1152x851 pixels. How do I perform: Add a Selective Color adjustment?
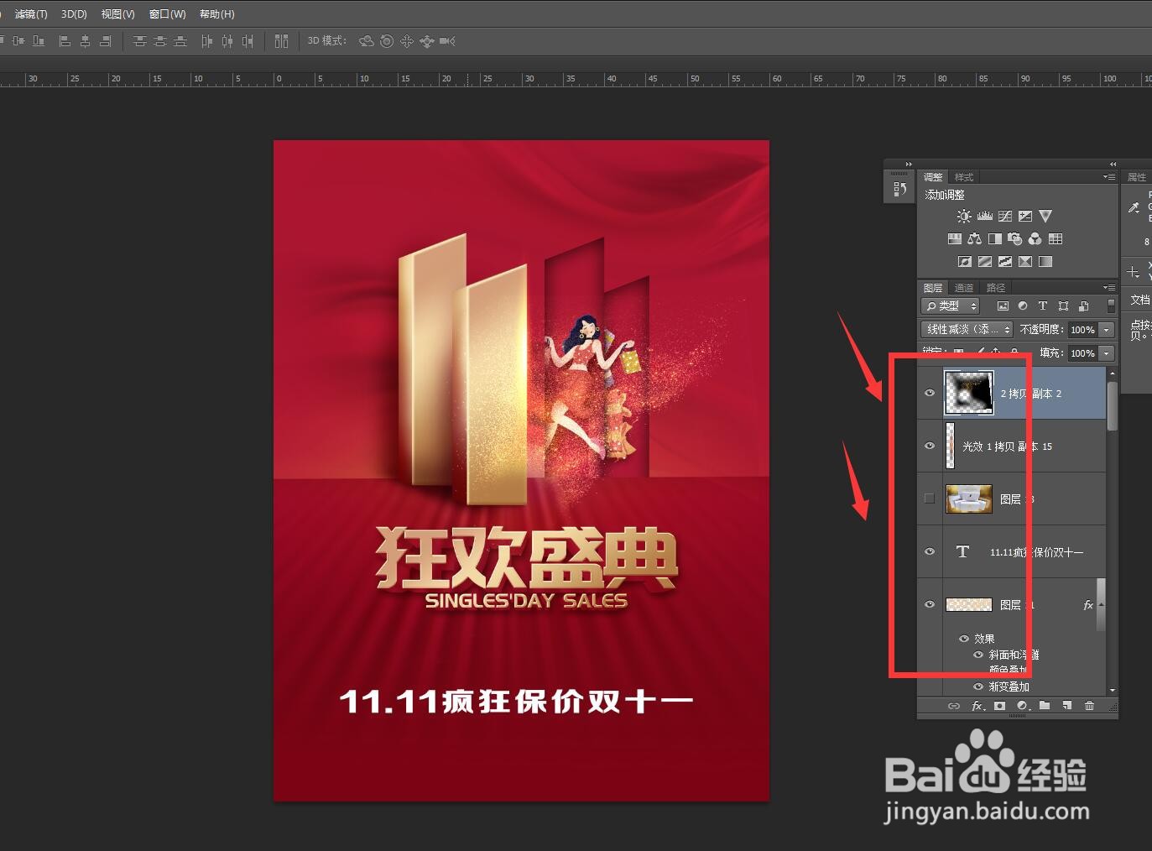pyautogui.click(x=1025, y=262)
